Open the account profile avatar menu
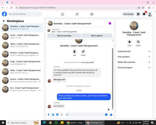156x125 pixels. pyautogui.click(x=150, y=14)
